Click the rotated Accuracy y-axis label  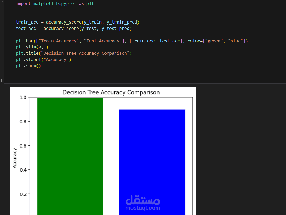click(x=15, y=158)
